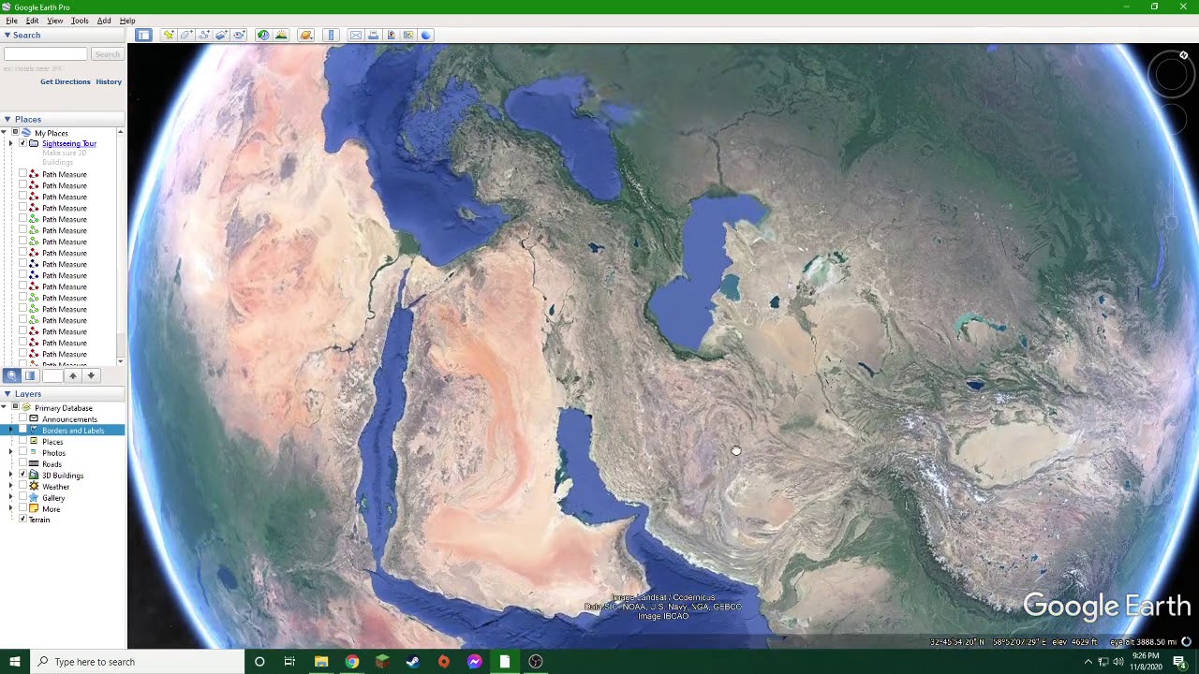Open the Help menu
1199x674 pixels.
127,21
